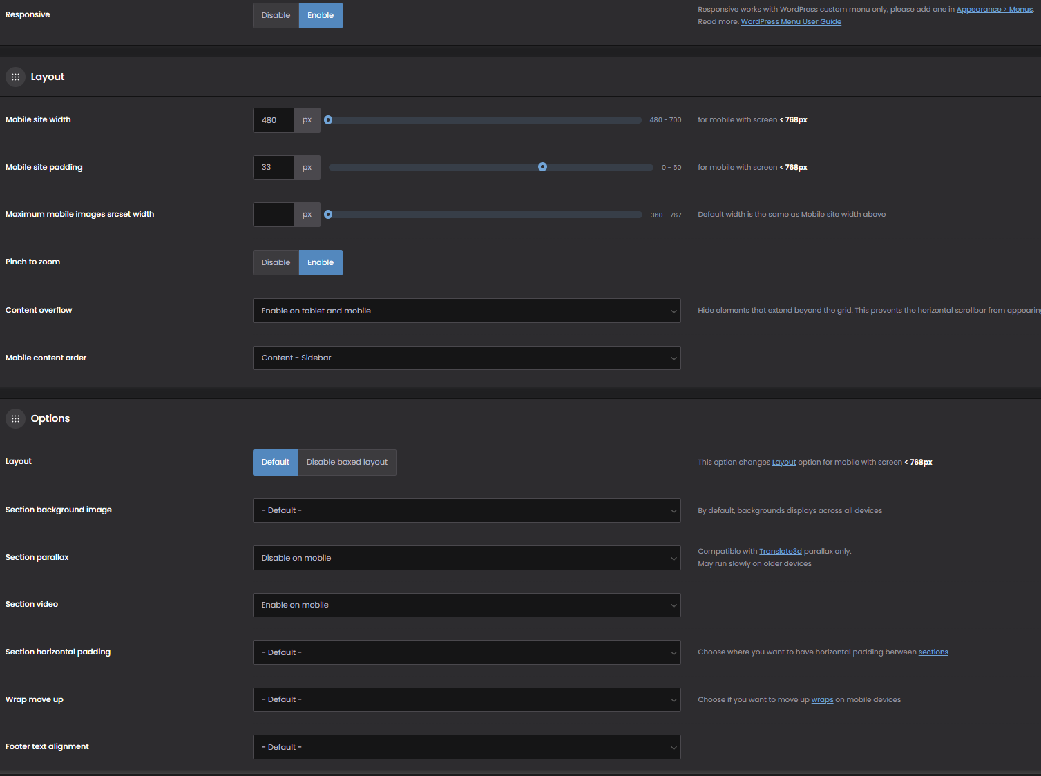Open the Translate3d link
The width and height of the screenshot is (1041, 776).
tap(781, 551)
